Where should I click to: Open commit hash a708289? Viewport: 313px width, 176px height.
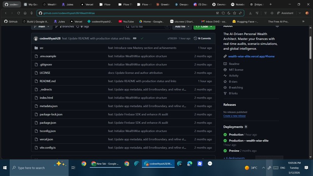tap(172, 38)
